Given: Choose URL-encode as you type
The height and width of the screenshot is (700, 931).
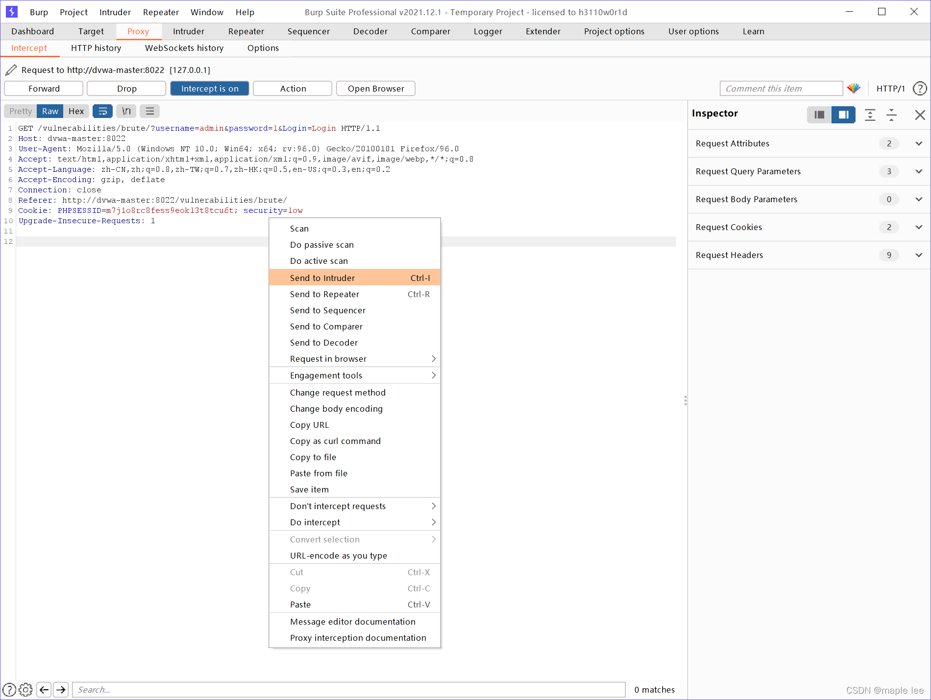Looking at the screenshot, I should coord(355,556).
